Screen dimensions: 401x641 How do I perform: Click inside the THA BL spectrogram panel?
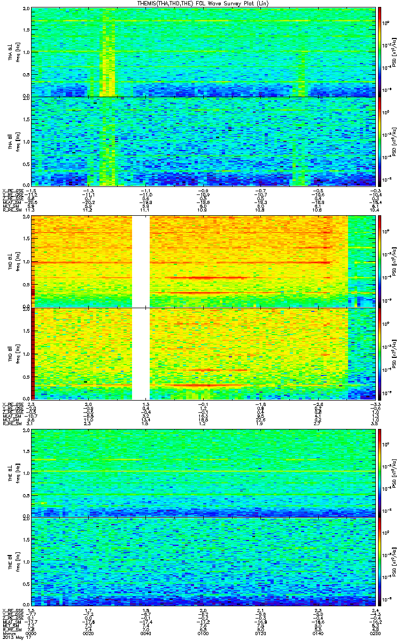[203, 52]
